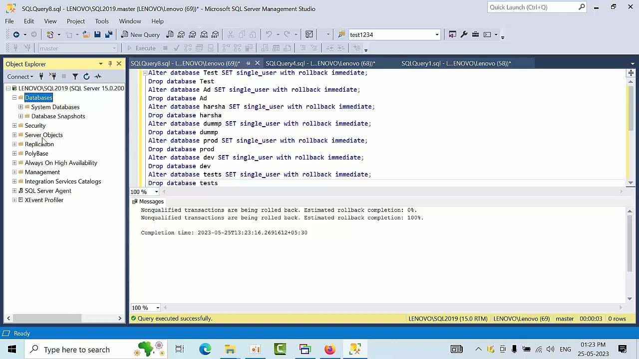Click the Navigate Backward arrow icon

(16, 34)
